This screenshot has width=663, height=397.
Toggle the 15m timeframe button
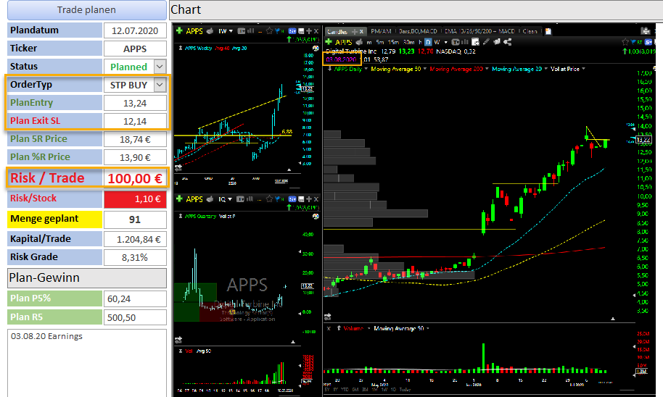(x=393, y=42)
